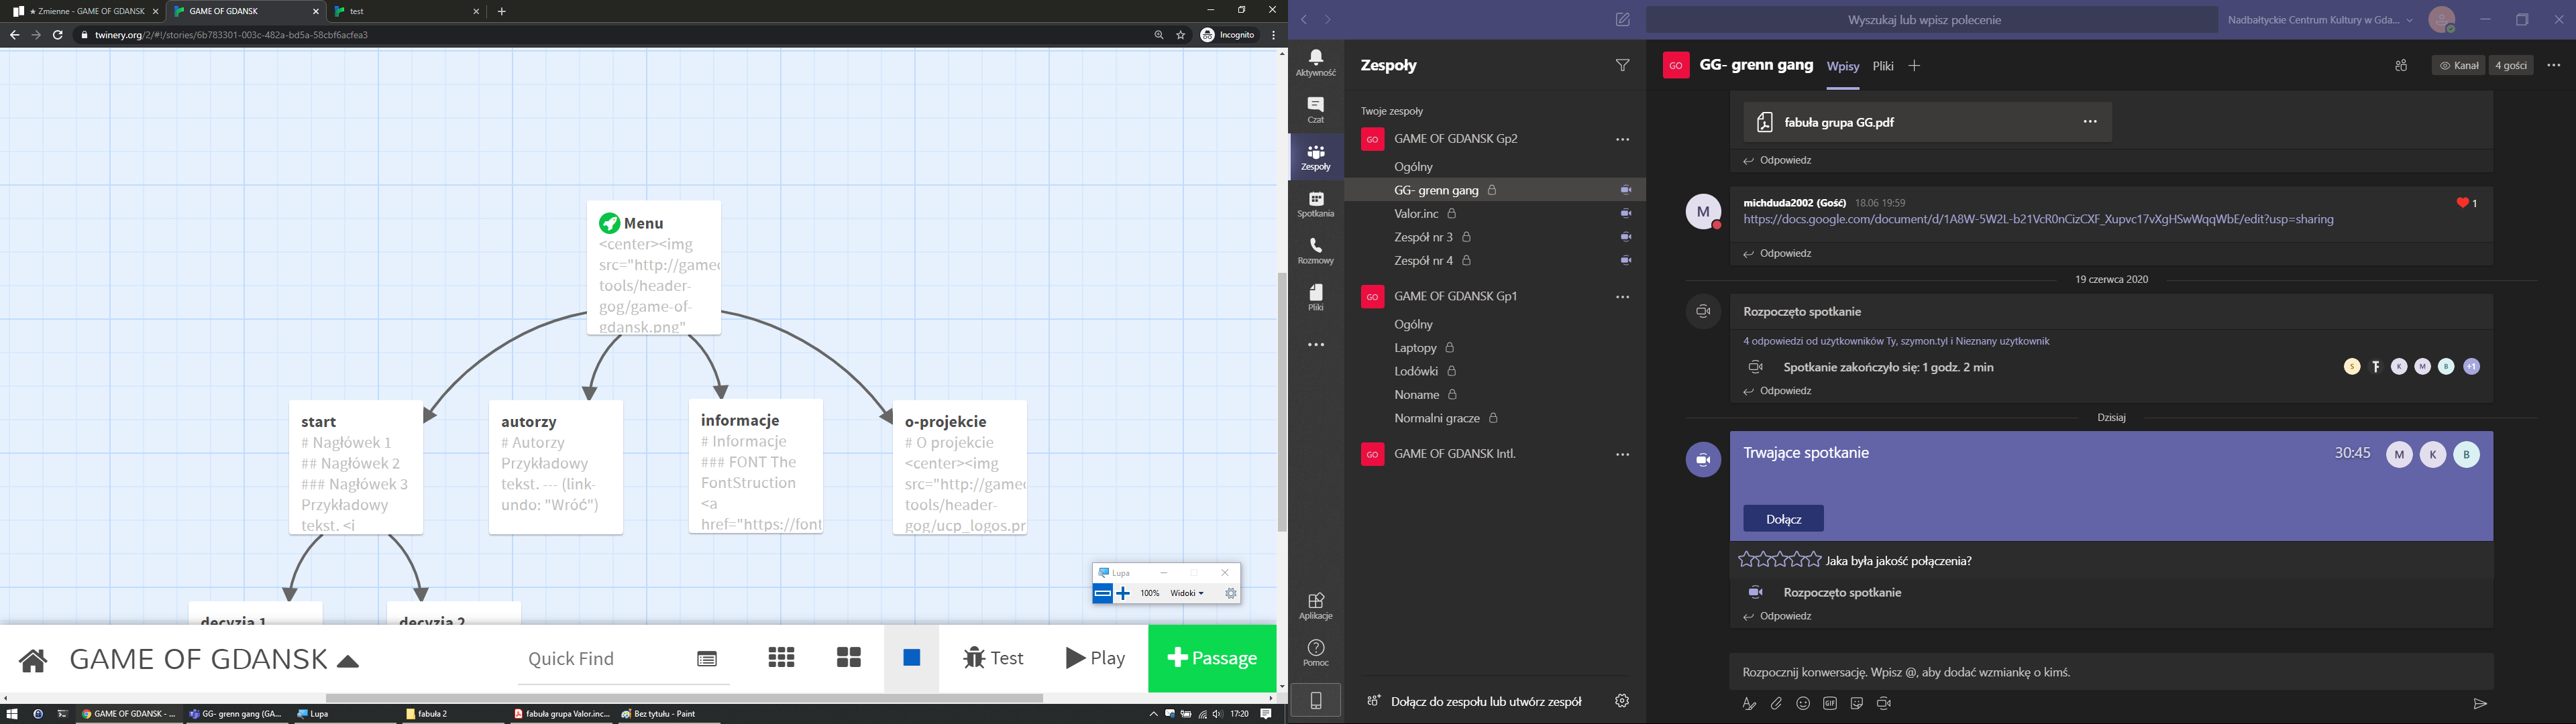This screenshot has height=724, width=2576.
Task: Add a new tab to the channel
Action: (x=1914, y=66)
